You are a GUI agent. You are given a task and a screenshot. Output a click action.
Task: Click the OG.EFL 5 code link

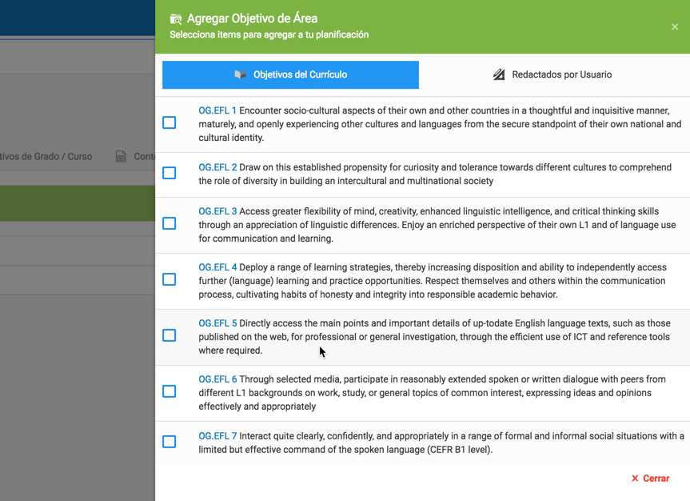[217, 323]
